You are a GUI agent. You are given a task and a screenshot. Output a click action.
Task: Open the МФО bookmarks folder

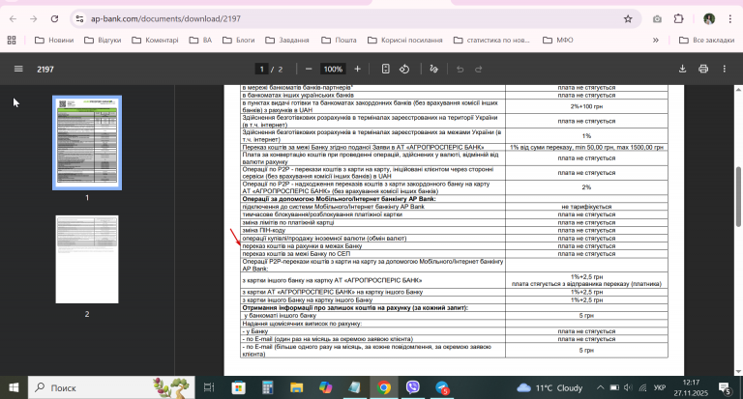point(557,41)
